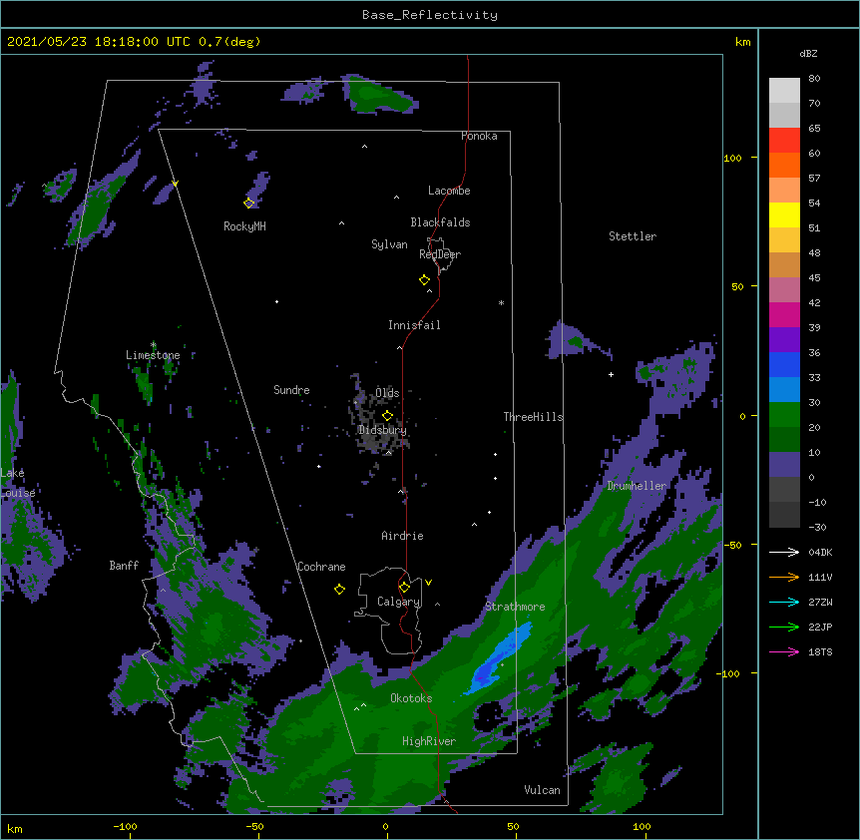Select the 33 dBZ light blue swatch
This screenshot has height=840, width=860.
784,390
